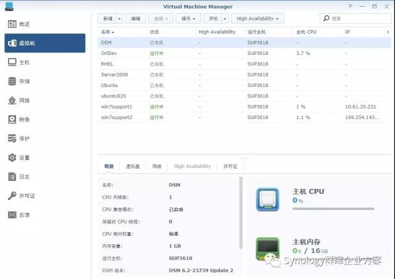Go to the 存储 storage section
395x279 pixels.
tap(25, 81)
